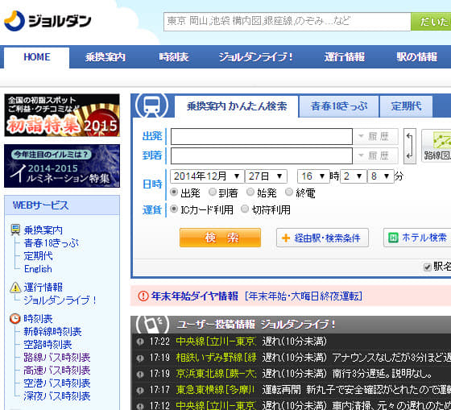This screenshot has width=451, height=410.
Task: Open 高速バス時刻表 link
Action: 57,371
